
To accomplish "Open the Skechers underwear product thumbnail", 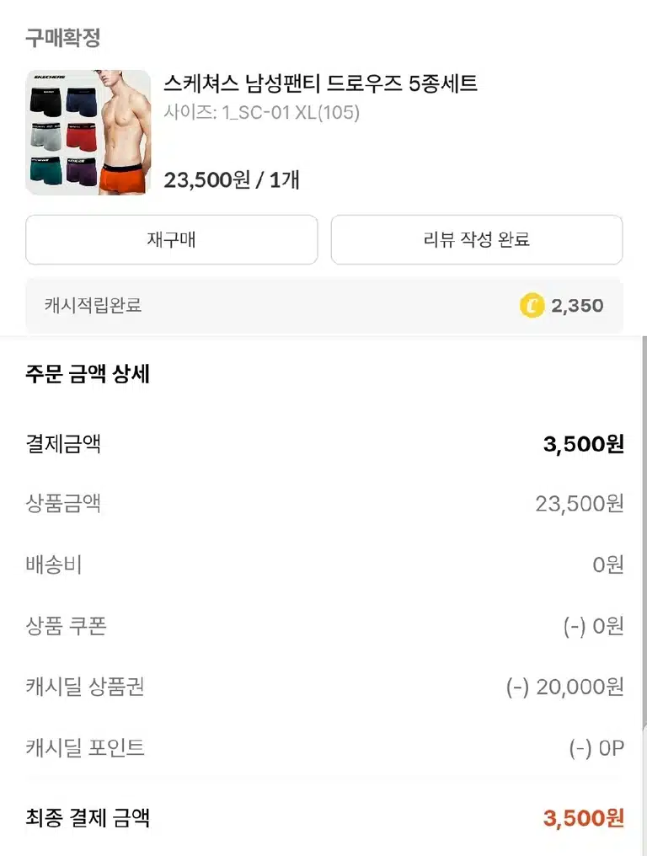I will [x=88, y=132].
